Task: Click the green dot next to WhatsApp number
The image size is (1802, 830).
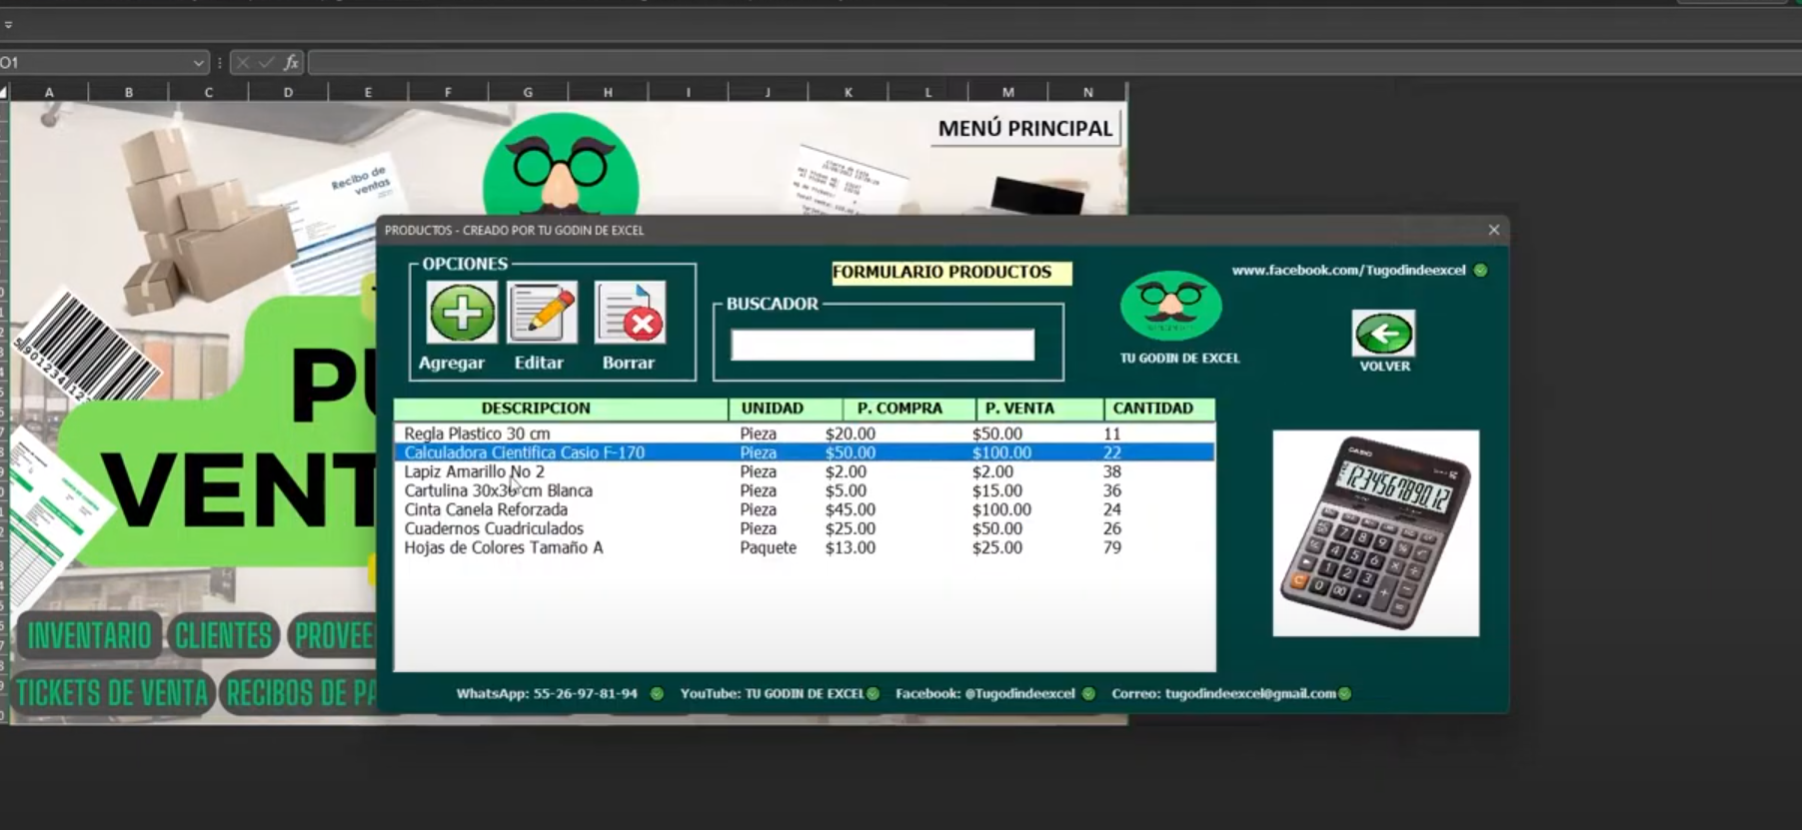Action: click(x=657, y=694)
